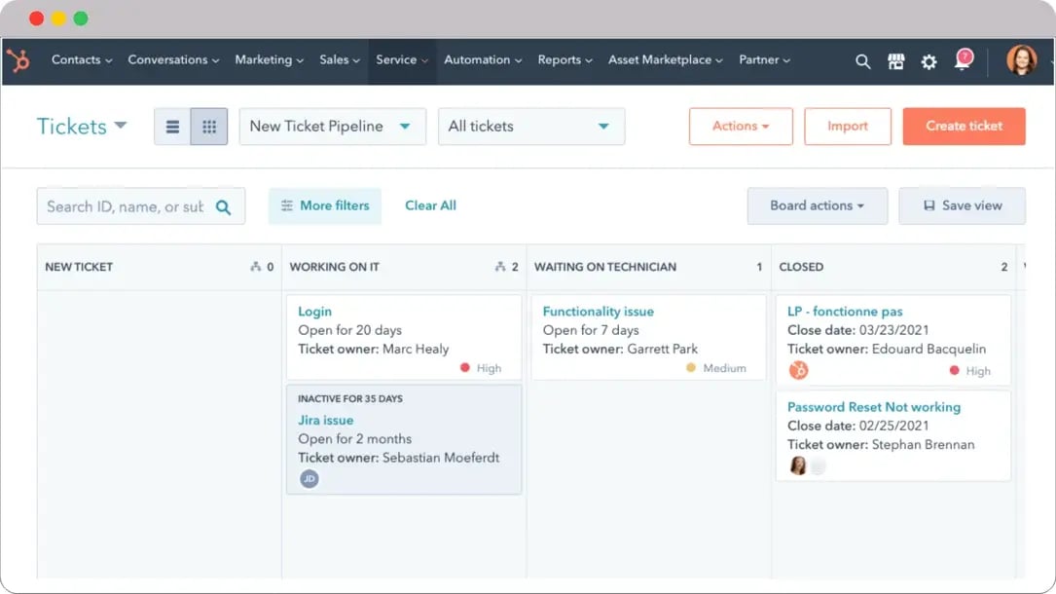Click the Create ticket button

[x=964, y=127]
